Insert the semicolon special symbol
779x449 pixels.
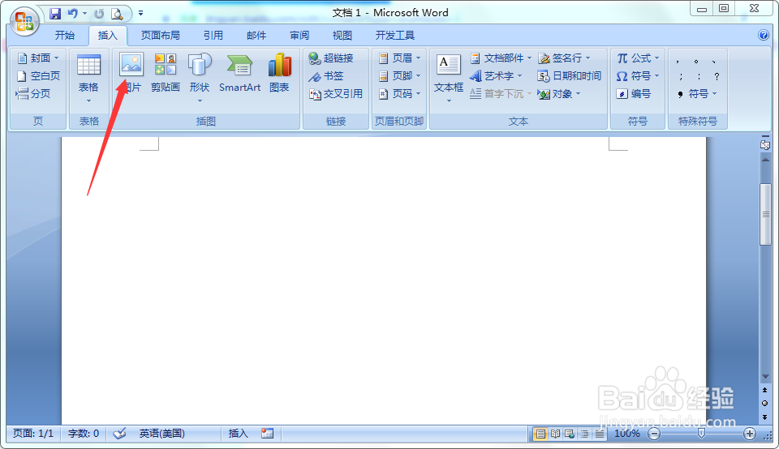click(x=681, y=76)
